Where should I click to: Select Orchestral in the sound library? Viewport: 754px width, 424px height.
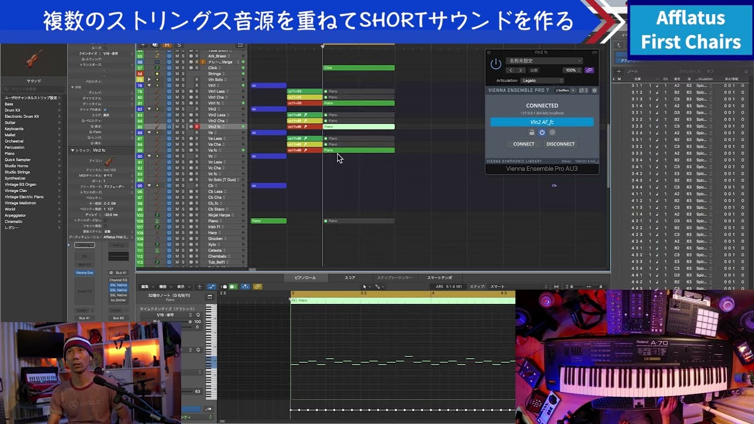(x=14, y=141)
